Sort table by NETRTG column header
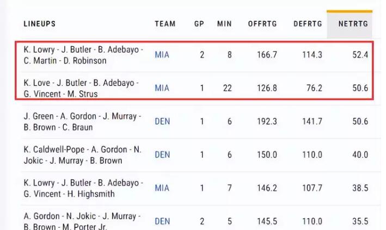This screenshot has height=230, width=386. 353,24
